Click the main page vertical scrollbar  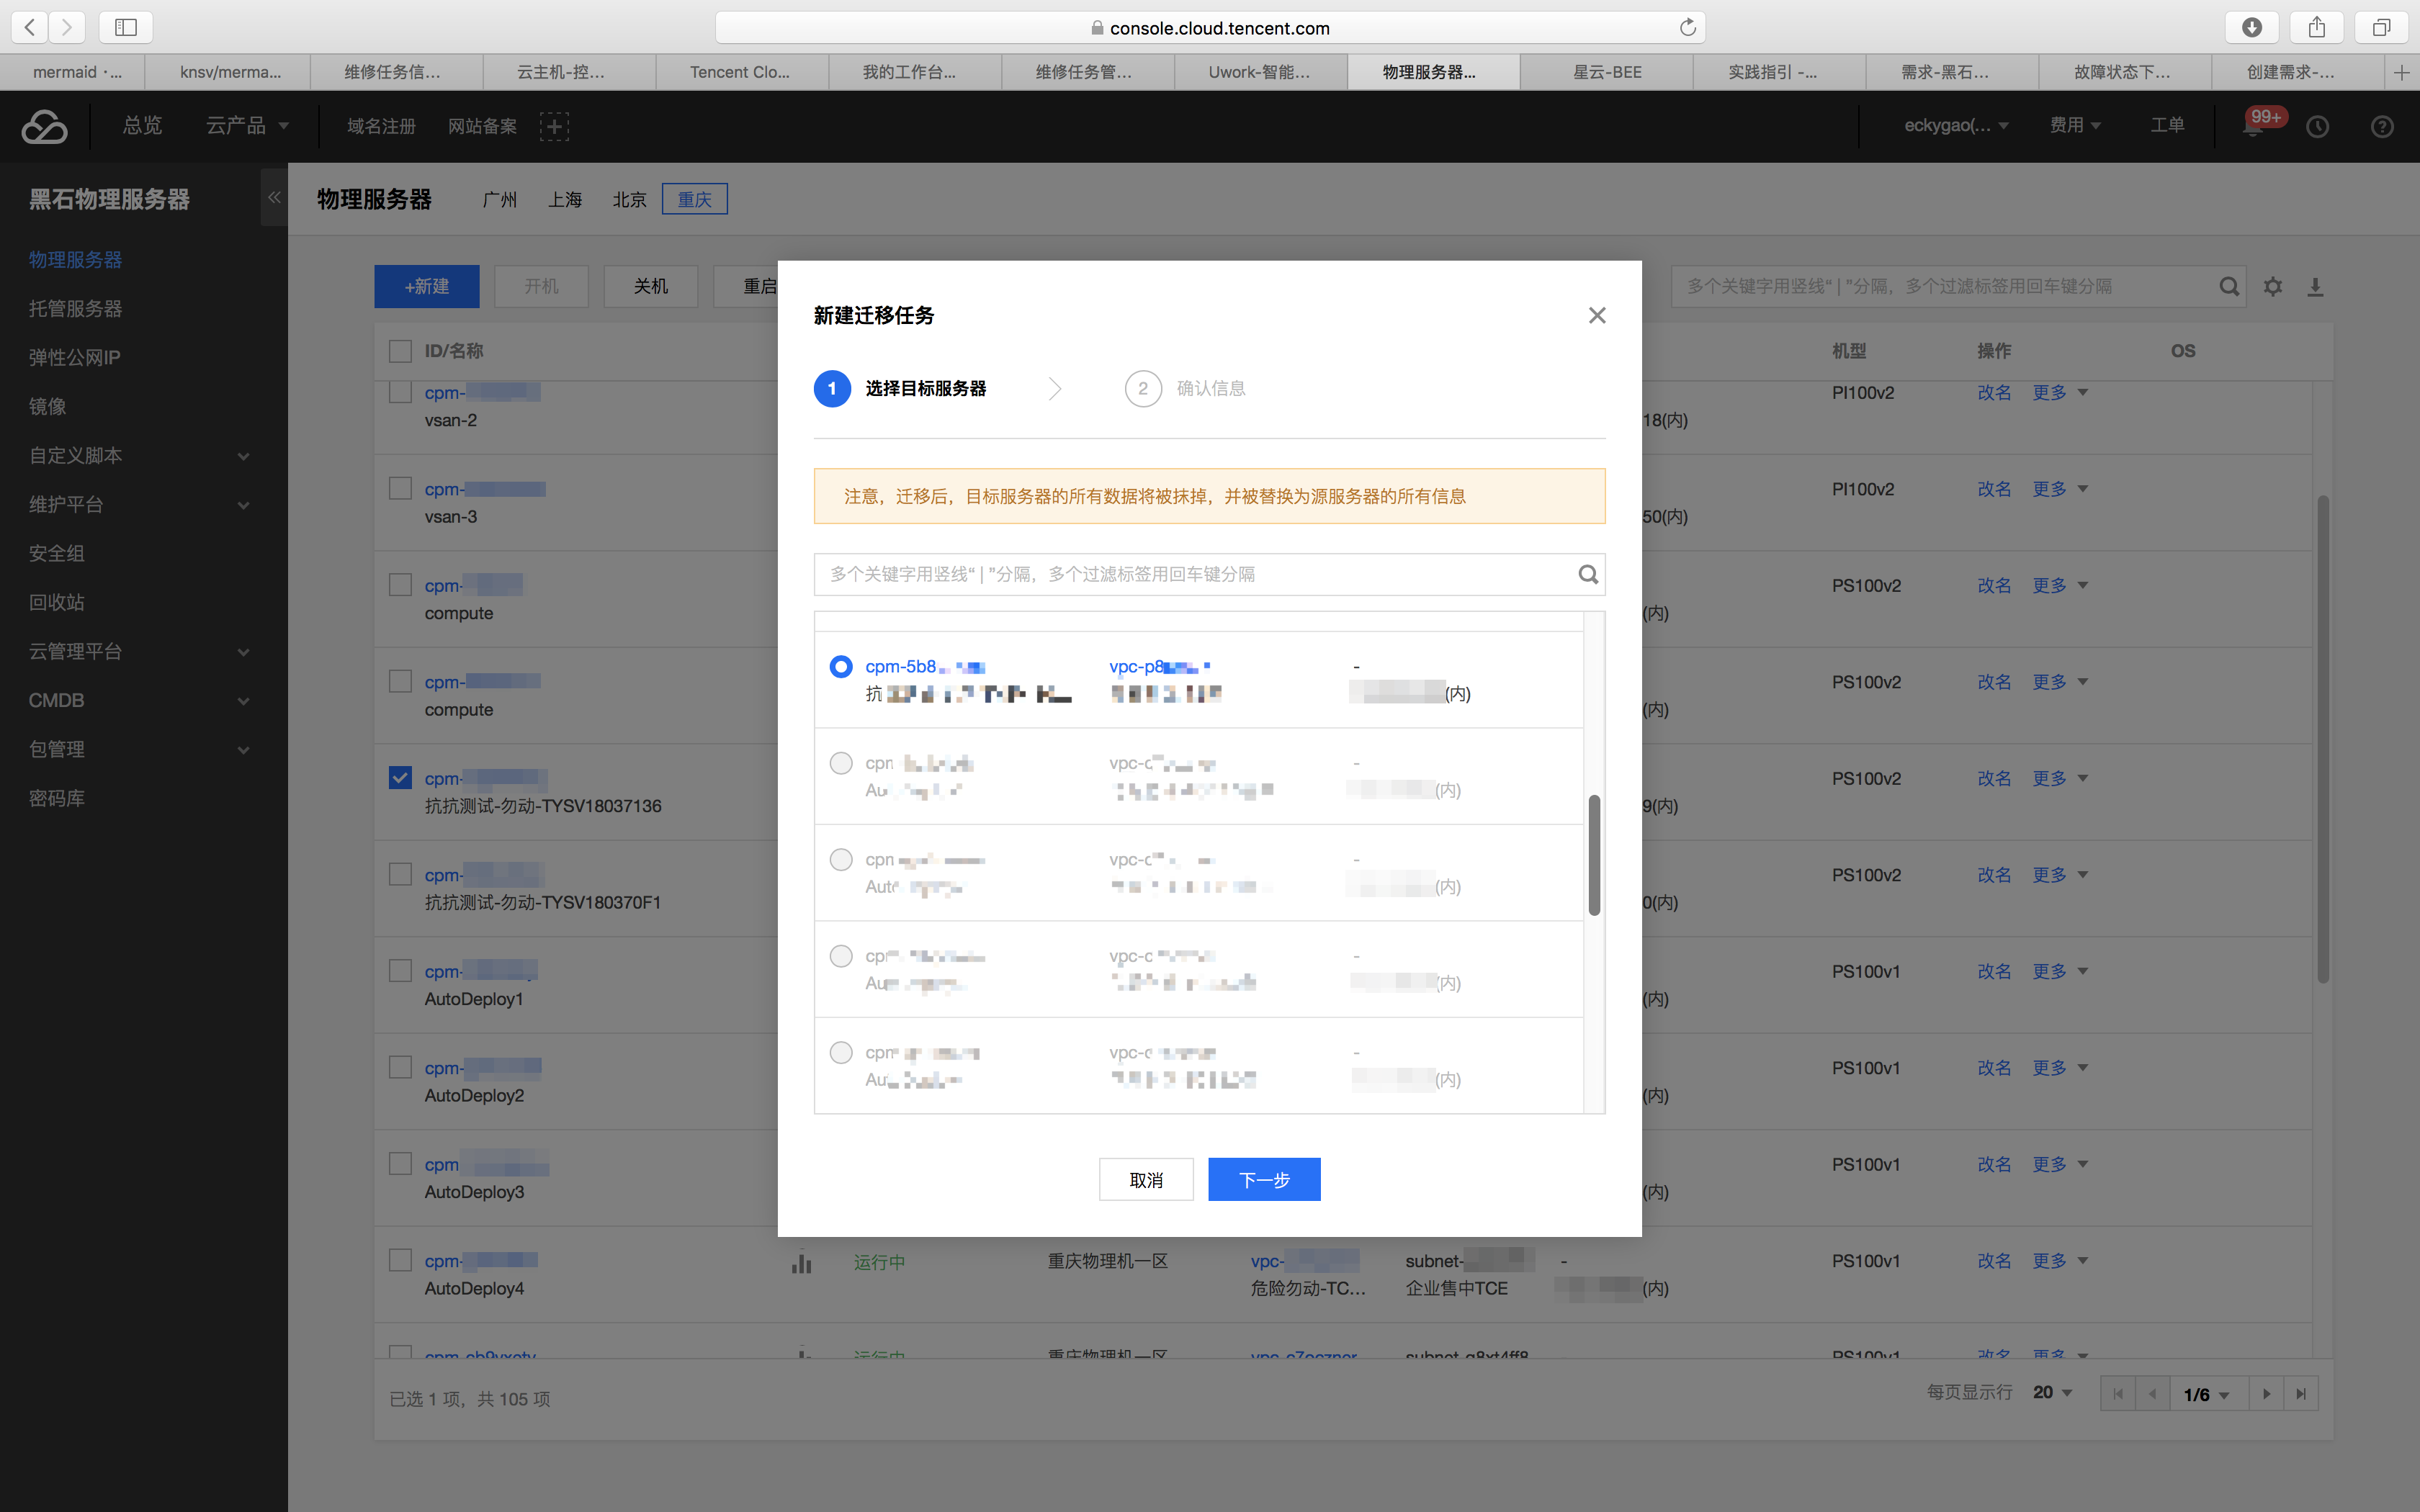pyautogui.click(x=2323, y=740)
